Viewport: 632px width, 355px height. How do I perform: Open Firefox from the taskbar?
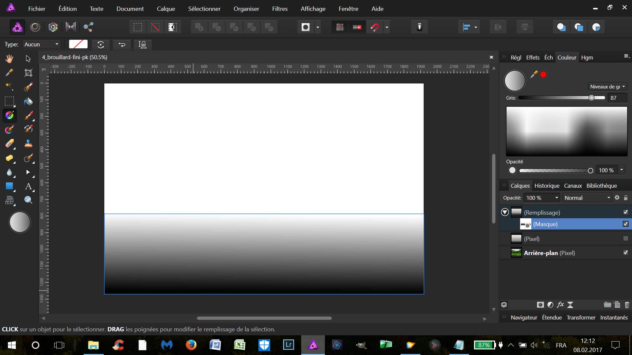tap(191, 345)
